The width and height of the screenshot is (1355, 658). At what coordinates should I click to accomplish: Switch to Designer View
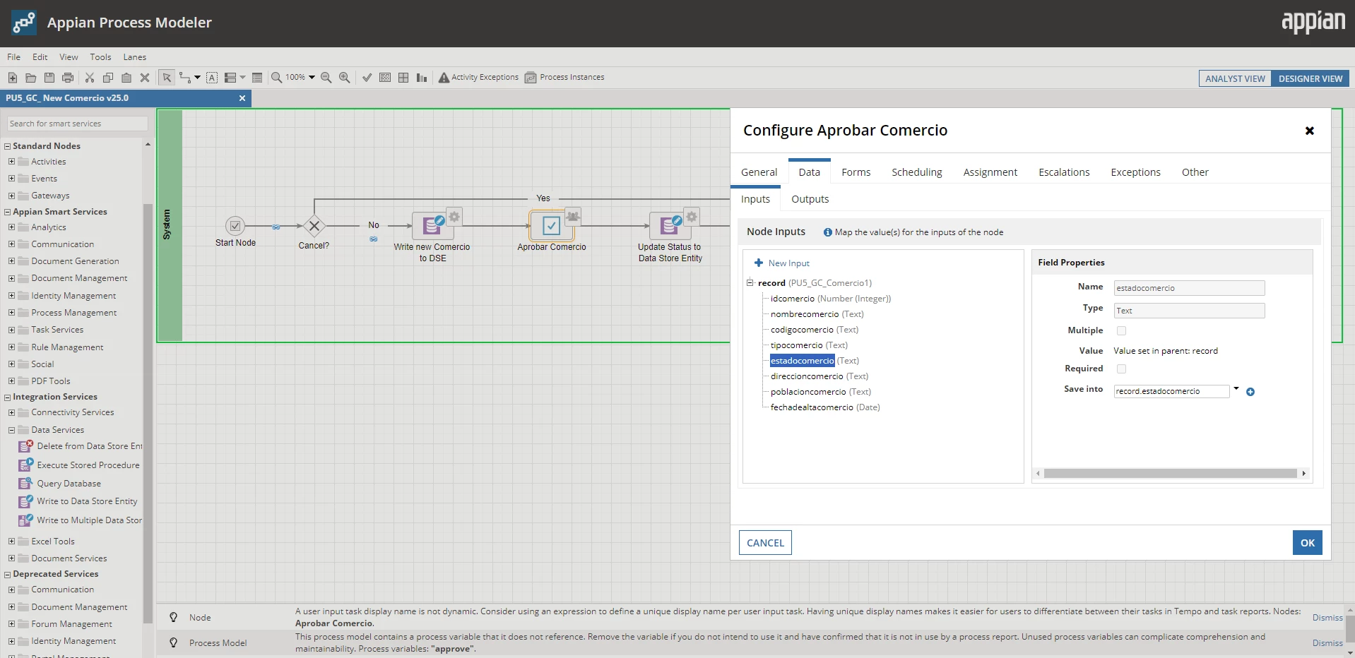1310,78
